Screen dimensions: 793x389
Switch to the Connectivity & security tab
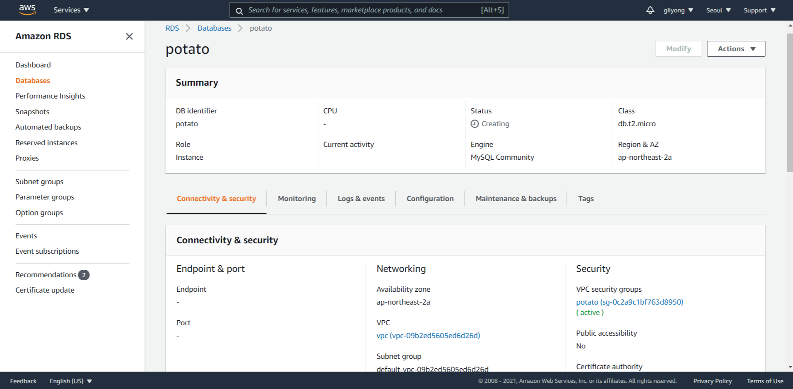pos(216,199)
